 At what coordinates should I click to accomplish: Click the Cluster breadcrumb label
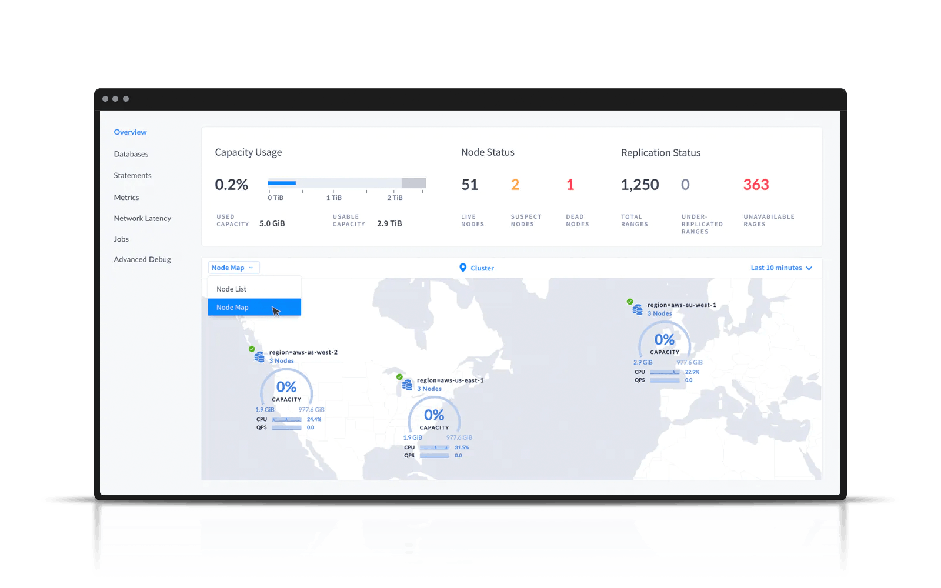(482, 268)
